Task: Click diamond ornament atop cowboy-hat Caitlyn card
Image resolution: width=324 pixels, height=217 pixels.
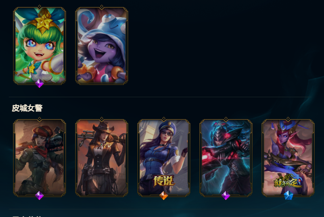Action: click(102, 119)
